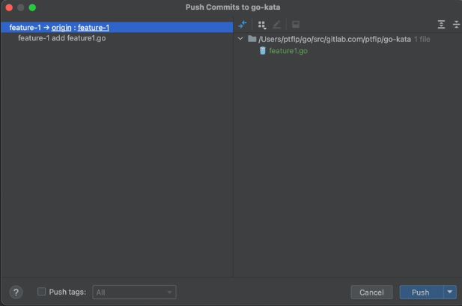Select the feature1.go file

[288, 51]
